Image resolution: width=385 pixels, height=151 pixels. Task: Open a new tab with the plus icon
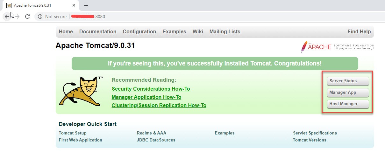(86, 5)
